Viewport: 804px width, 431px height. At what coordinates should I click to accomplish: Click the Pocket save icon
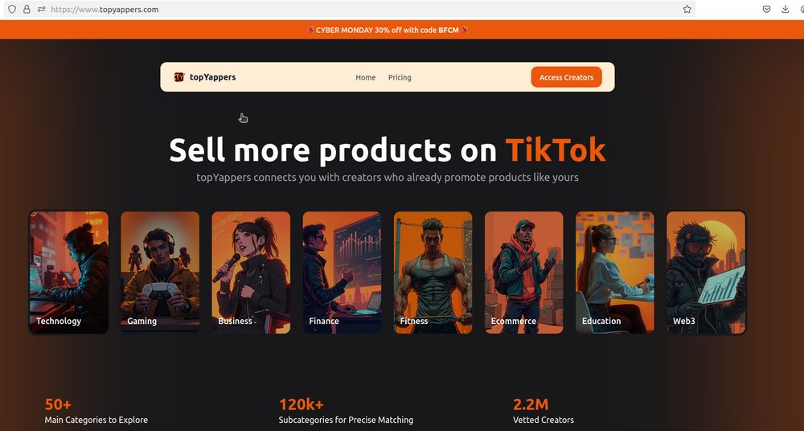766,9
